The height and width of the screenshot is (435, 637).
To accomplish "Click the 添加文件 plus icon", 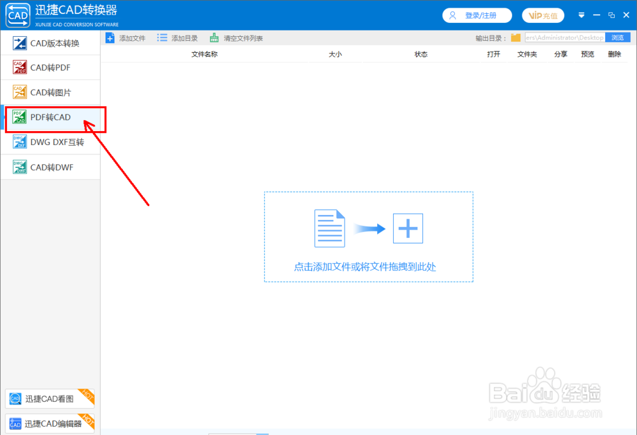I will pos(110,38).
